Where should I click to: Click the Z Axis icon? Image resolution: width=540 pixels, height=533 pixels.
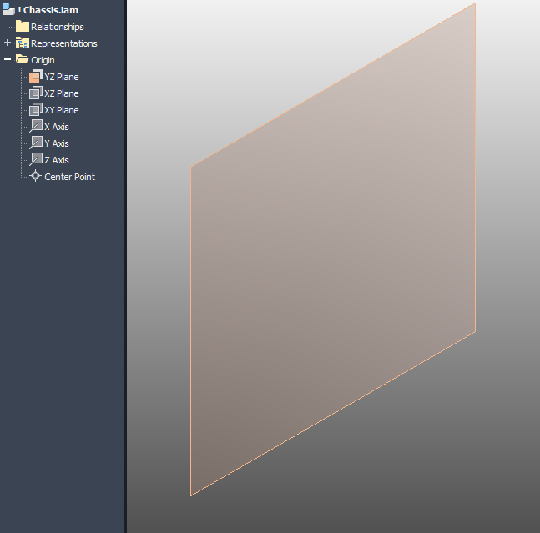[36, 159]
